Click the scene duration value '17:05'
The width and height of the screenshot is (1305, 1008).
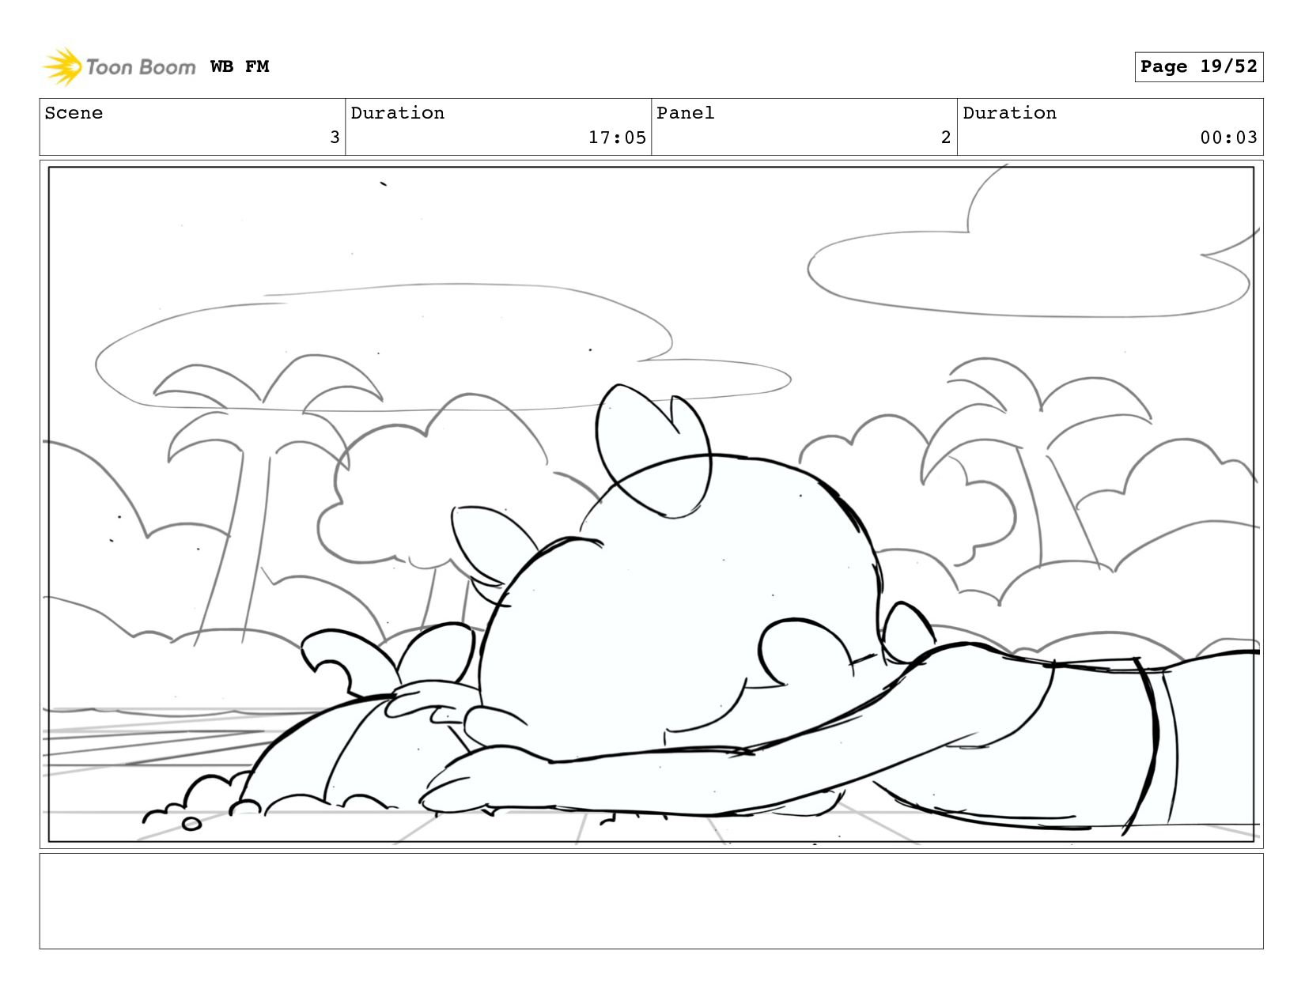click(x=617, y=138)
